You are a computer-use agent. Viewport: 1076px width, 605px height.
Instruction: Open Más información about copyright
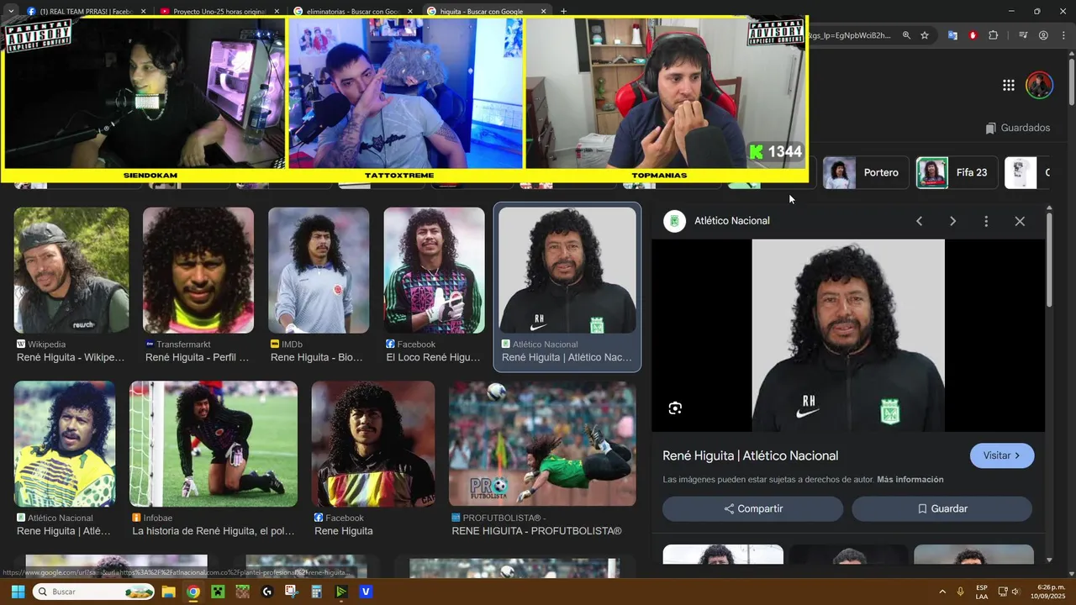[910, 480]
